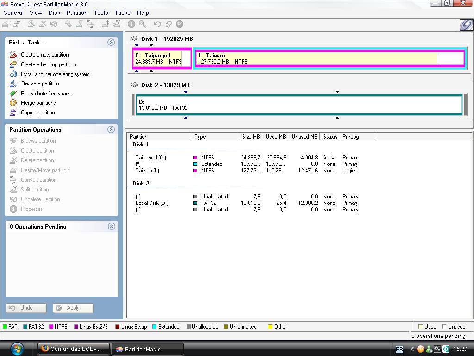Click the Undo last change toolbar icon
Viewport: 474px width, 356px height.
click(x=157, y=24)
